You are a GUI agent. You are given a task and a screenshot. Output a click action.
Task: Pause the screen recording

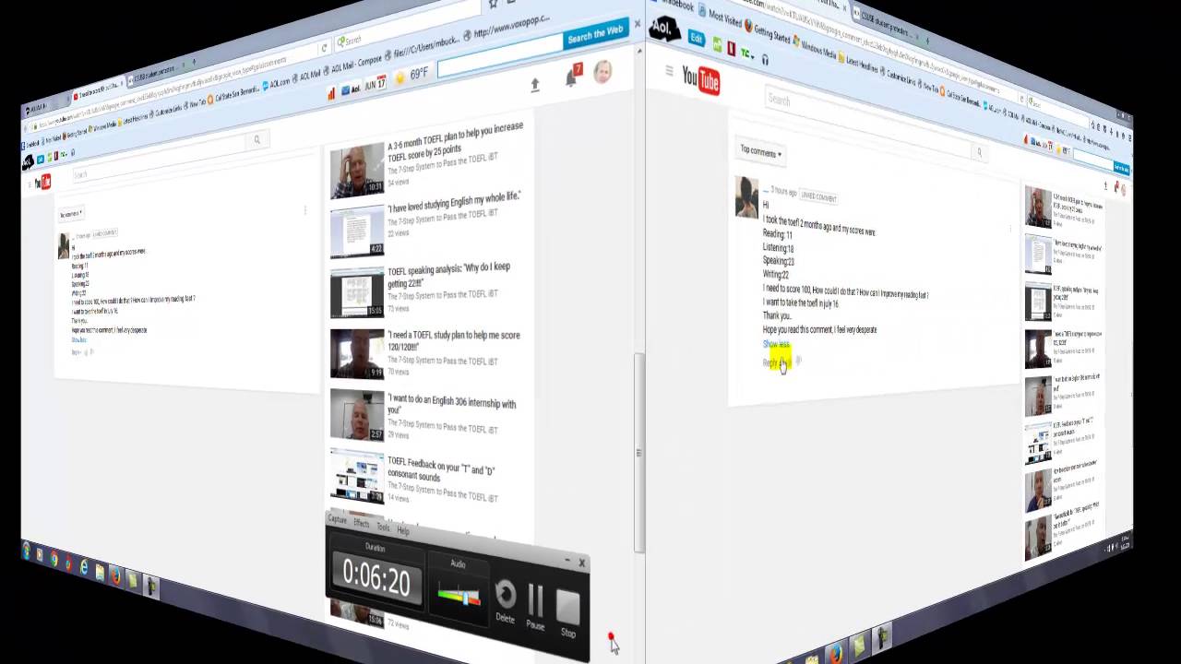click(535, 606)
